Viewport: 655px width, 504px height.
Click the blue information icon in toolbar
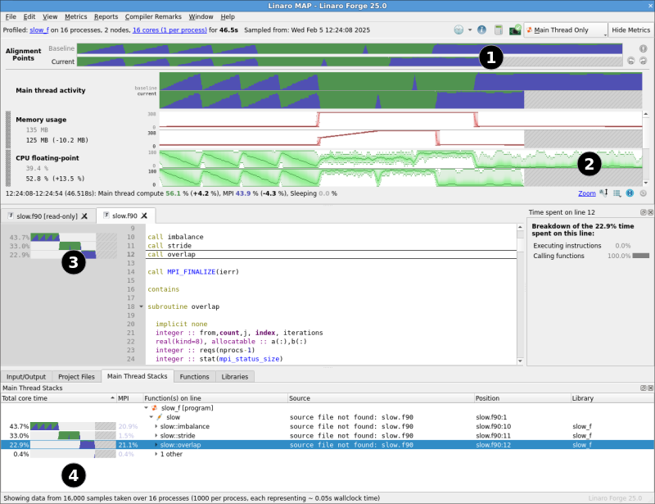[481, 30]
